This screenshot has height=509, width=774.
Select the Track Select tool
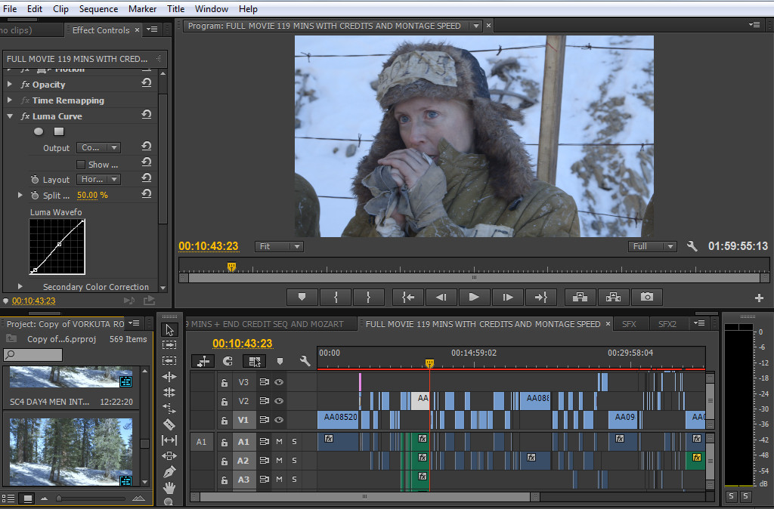(169, 345)
